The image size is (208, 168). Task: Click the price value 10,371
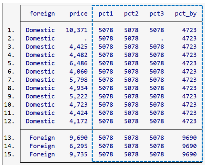coord(77,30)
